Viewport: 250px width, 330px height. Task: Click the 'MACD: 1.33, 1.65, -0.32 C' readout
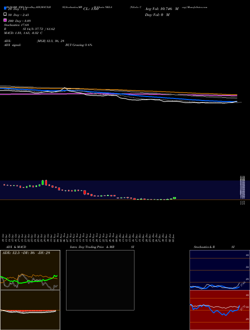pos(23,33)
